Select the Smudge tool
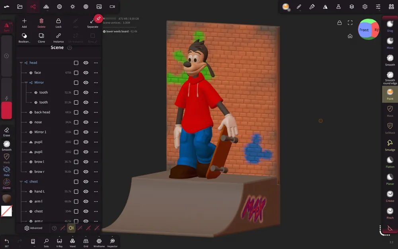 (x=390, y=145)
